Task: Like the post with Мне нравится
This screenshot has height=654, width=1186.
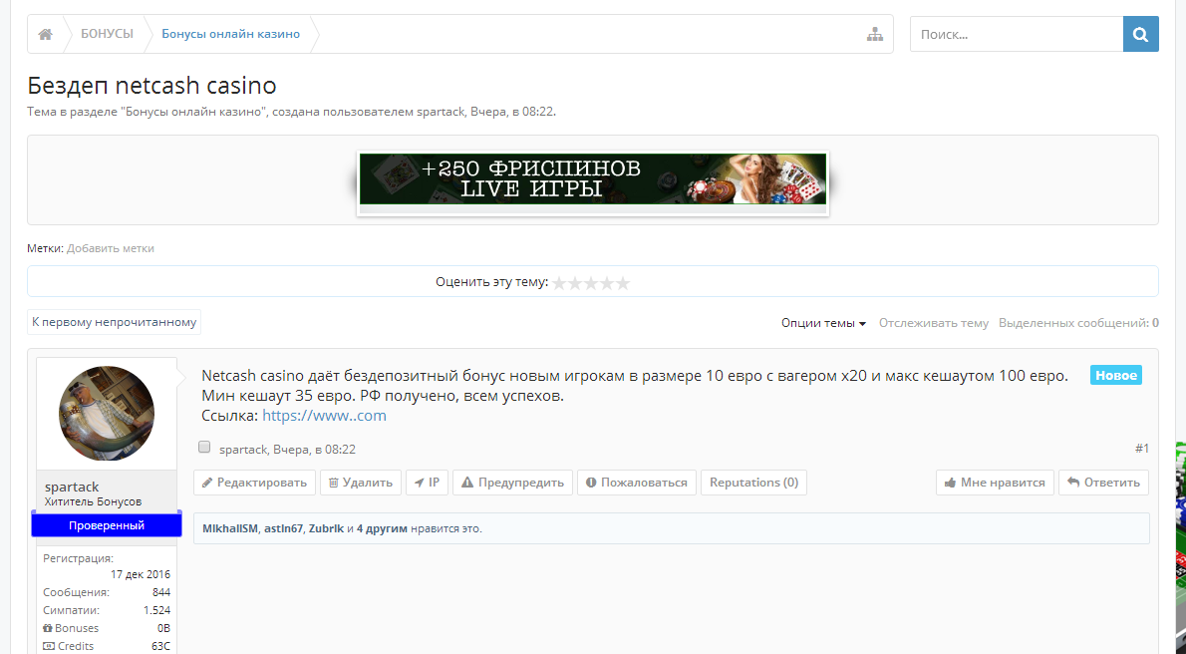Action: tap(994, 483)
